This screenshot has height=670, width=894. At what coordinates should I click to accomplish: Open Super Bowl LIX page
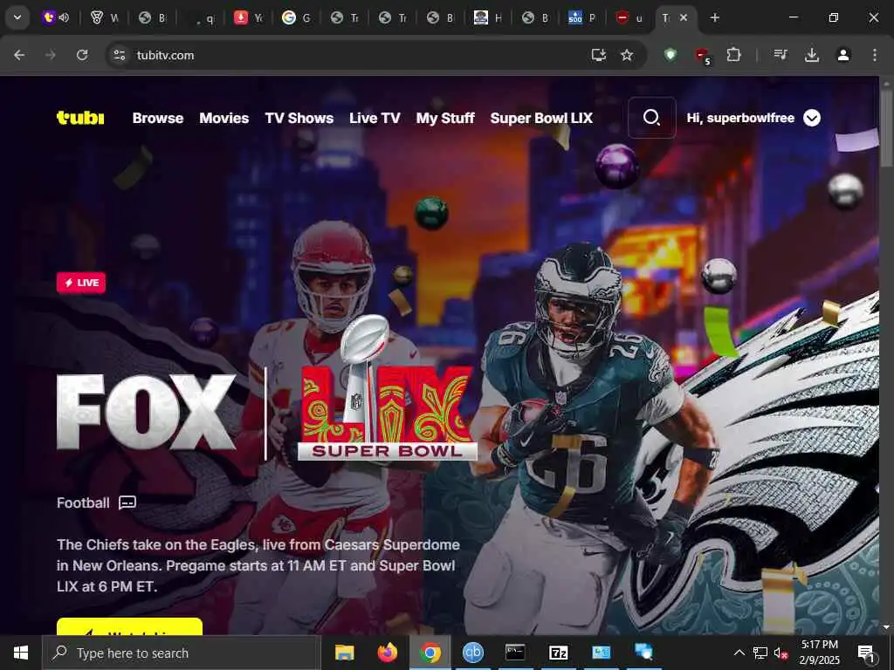[x=541, y=118]
